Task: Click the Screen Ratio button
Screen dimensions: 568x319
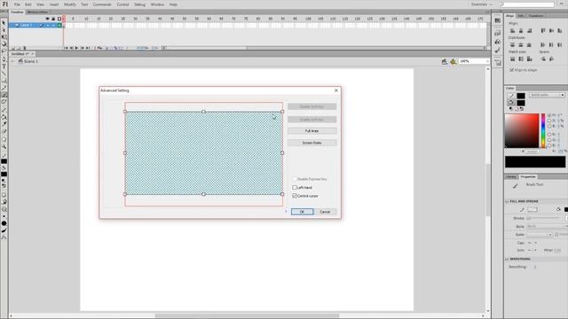Action: pyautogui.click(x=312, y=143)
